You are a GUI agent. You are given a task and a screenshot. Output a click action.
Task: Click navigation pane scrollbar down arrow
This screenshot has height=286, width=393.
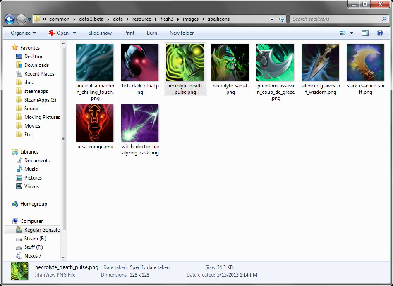point(63,257)
